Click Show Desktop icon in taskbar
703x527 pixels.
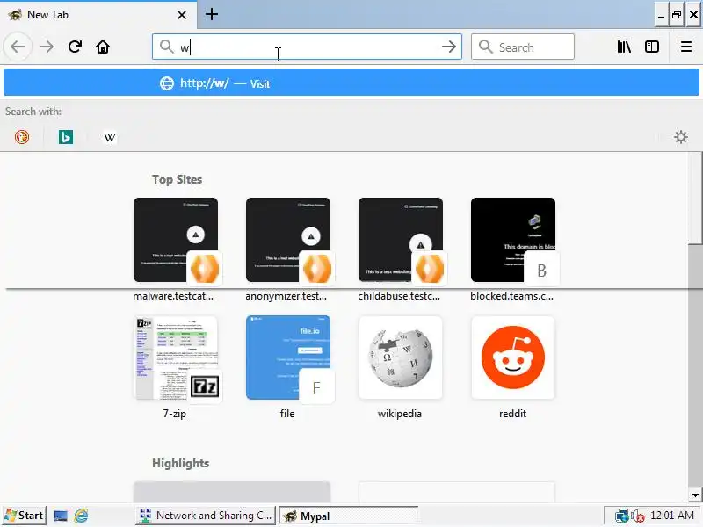click(x=60, y=516)
